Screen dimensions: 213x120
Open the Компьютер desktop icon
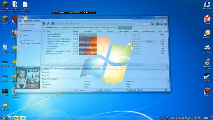207,6
